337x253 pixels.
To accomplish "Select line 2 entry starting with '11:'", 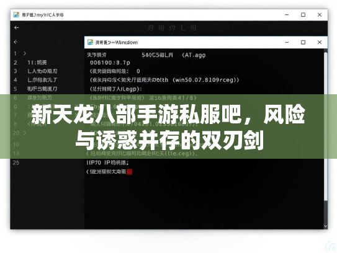I will (37, 63).
